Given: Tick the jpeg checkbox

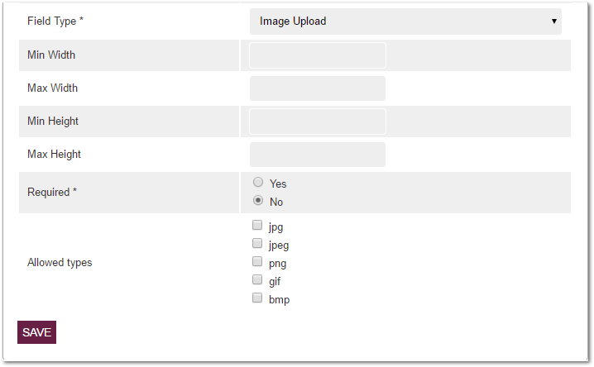Looking at the screenshot, I should (257, 244).
